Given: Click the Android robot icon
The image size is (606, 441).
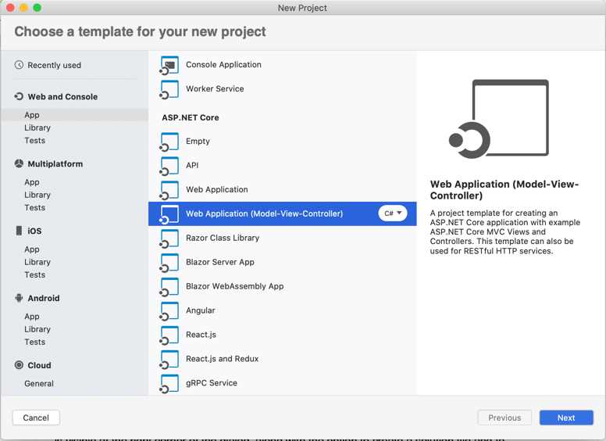Looking at the screenshot, I should point(19,298).
